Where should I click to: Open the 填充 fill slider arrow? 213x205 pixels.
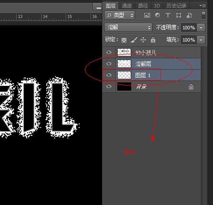coord(201,40)
